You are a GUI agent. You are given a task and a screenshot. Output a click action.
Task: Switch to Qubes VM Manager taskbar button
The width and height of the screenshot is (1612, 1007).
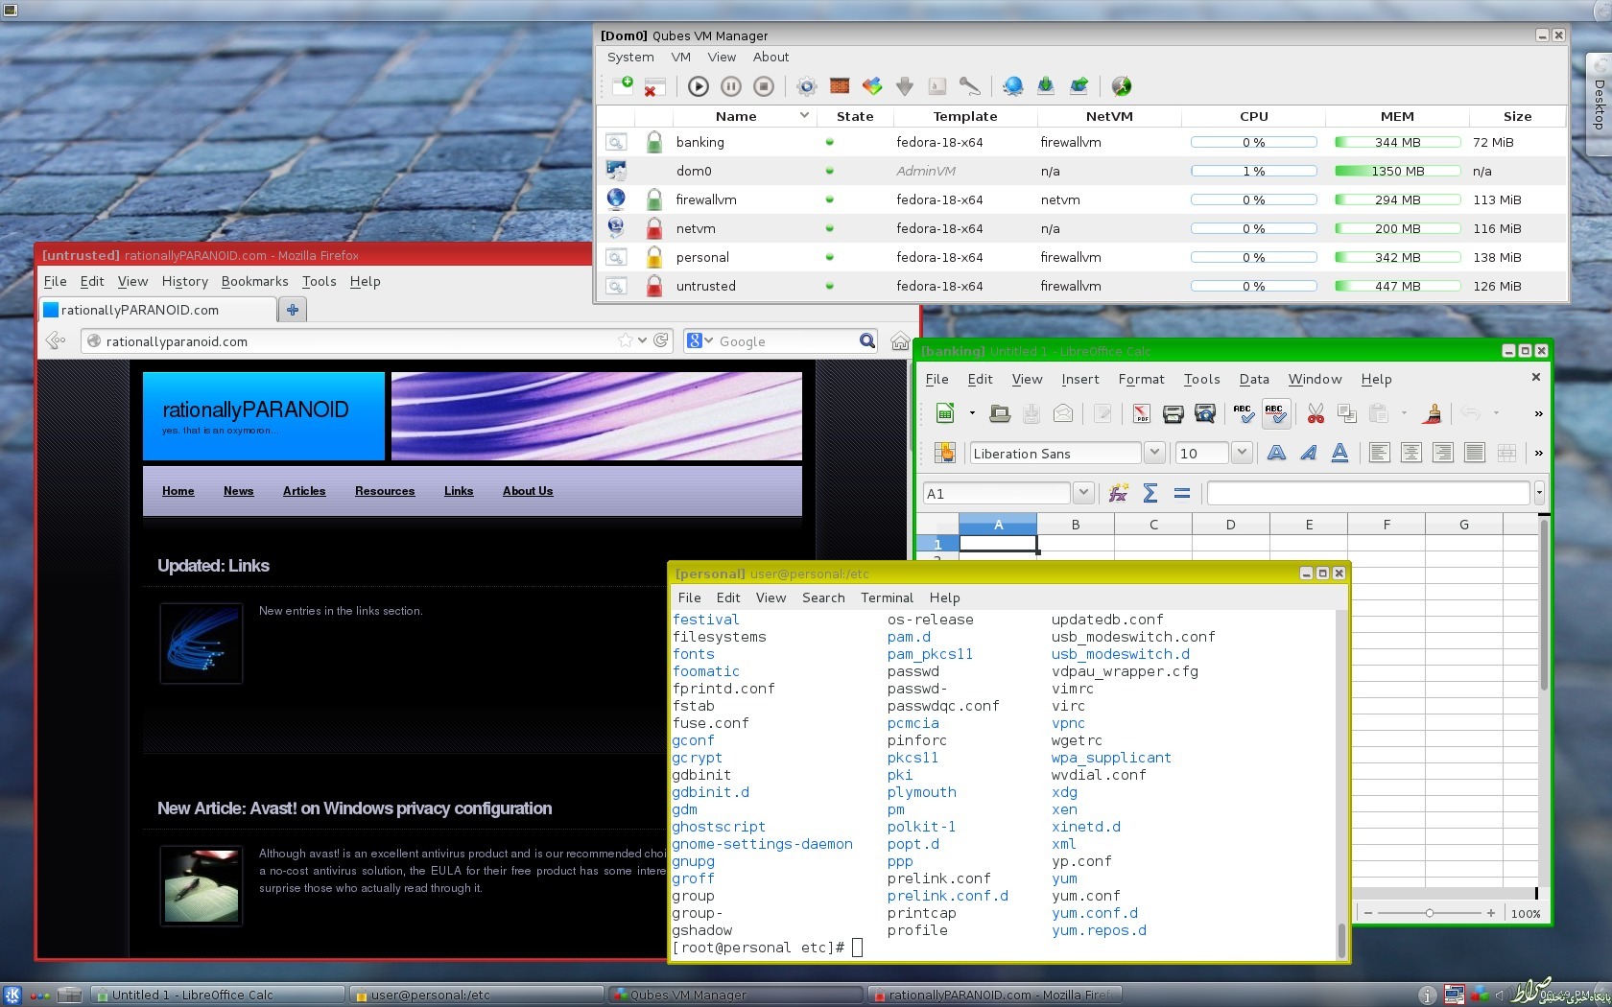pyautogui.click(x=735, y=995)
